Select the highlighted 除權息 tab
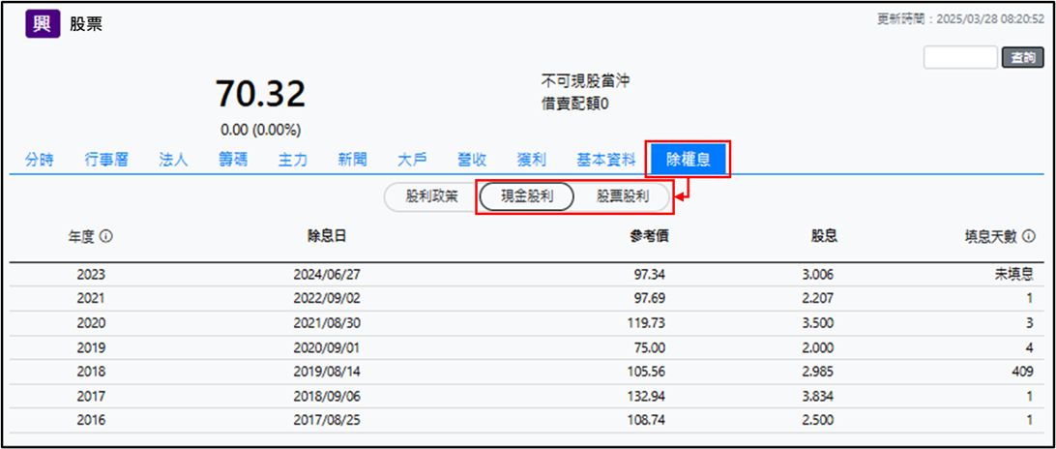 click(689, 160)
